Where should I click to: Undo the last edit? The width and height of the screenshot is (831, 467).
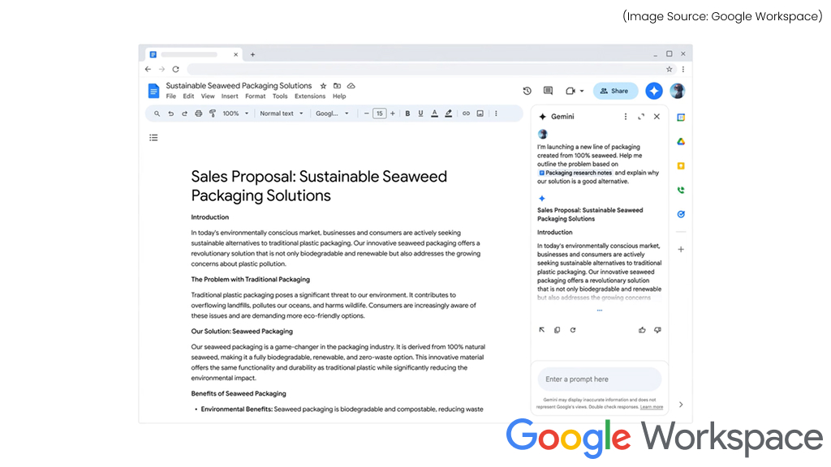click(x=170, y=114)
